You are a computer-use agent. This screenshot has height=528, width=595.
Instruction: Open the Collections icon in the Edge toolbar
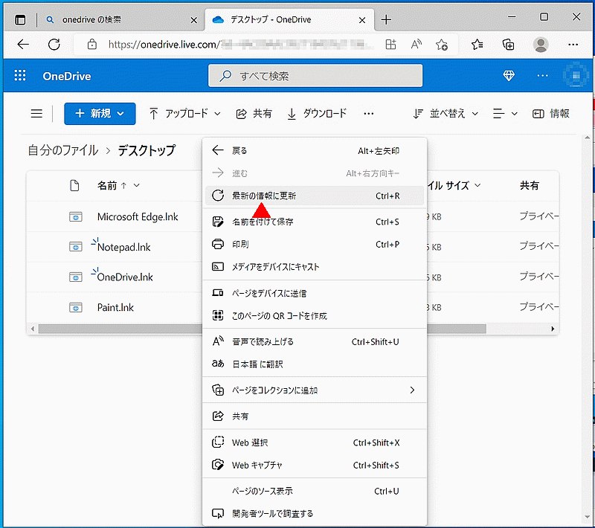[x=509, y=45]
